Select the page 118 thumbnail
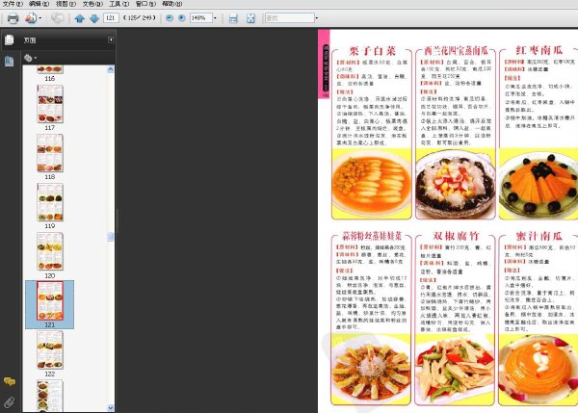Image resolution: width=578 pixels, height=413 pixels. point(50,153)
